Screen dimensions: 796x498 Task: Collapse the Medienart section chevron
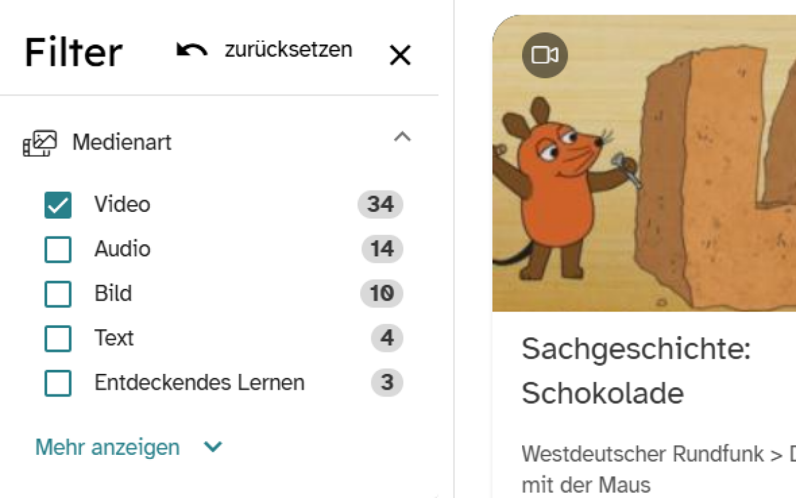click(402, 137)
